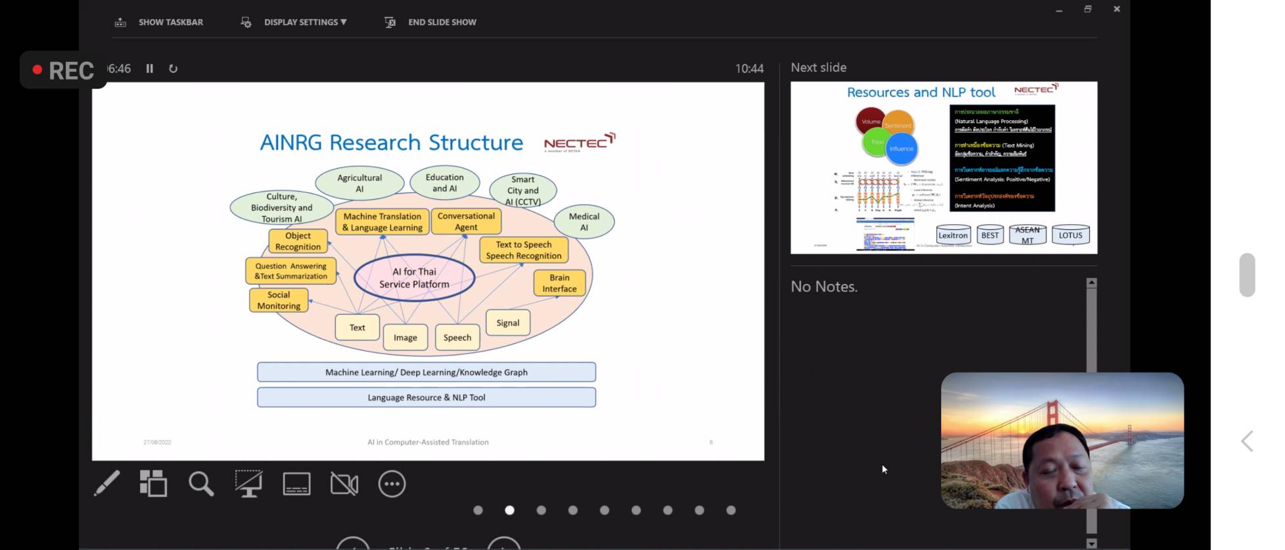The width and height of the screenshot is (1285, 550).
Task: Select the last page indicator dot
Action: click(731, 511)
